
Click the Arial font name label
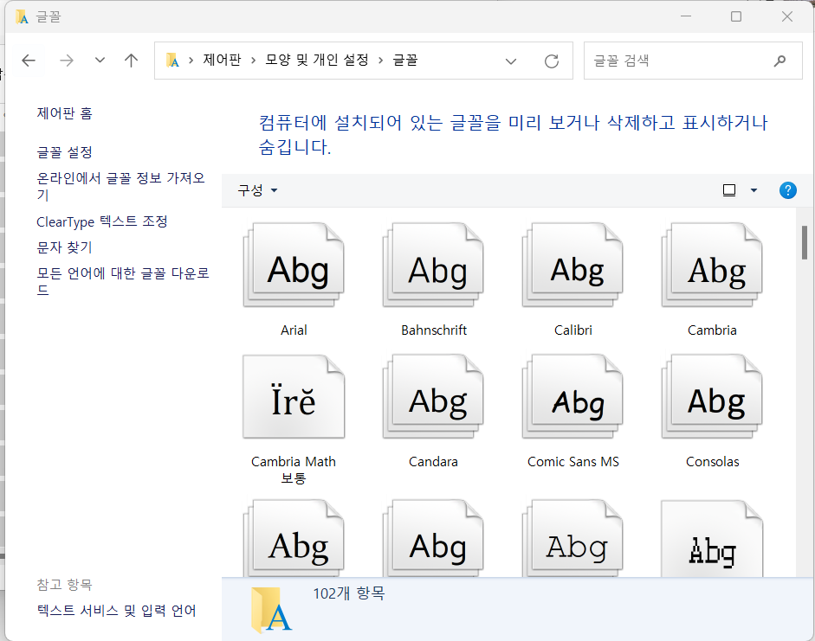click(294, 330)
